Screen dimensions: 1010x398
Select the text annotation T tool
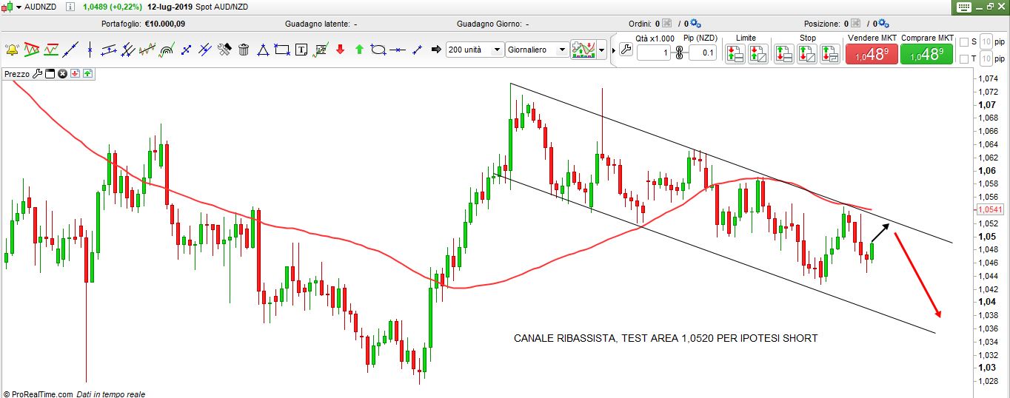pos(301,50)
